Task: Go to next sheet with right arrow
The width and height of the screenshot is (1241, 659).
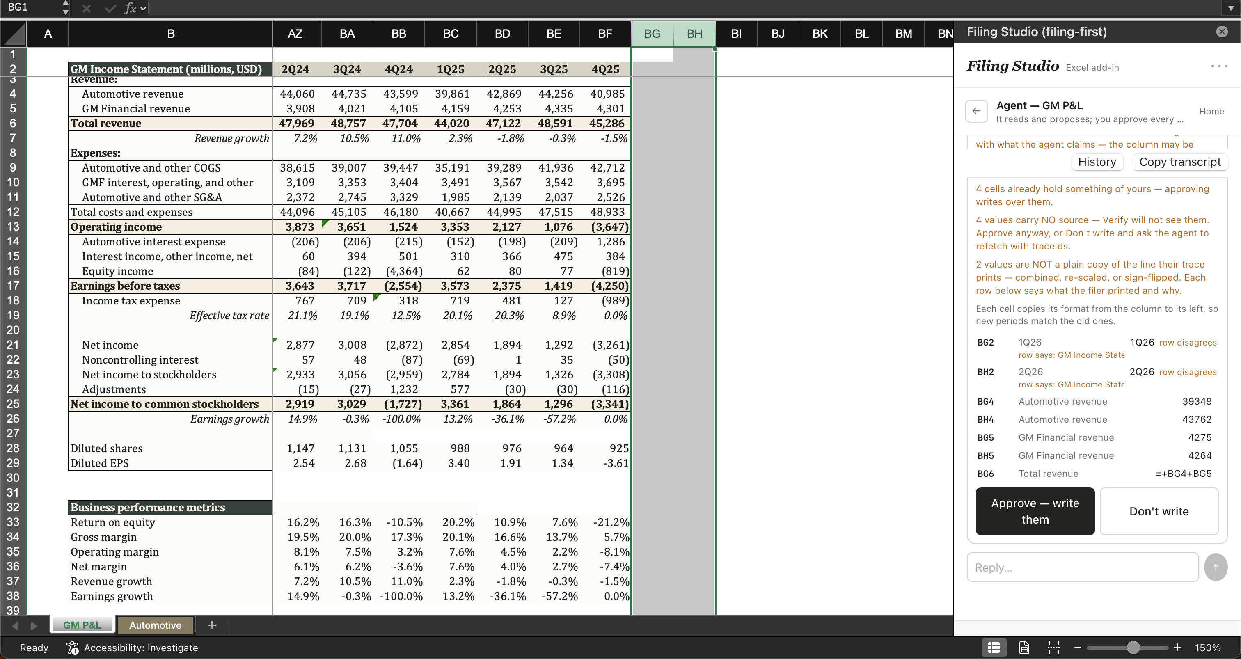Action: (x=34, y=625)
